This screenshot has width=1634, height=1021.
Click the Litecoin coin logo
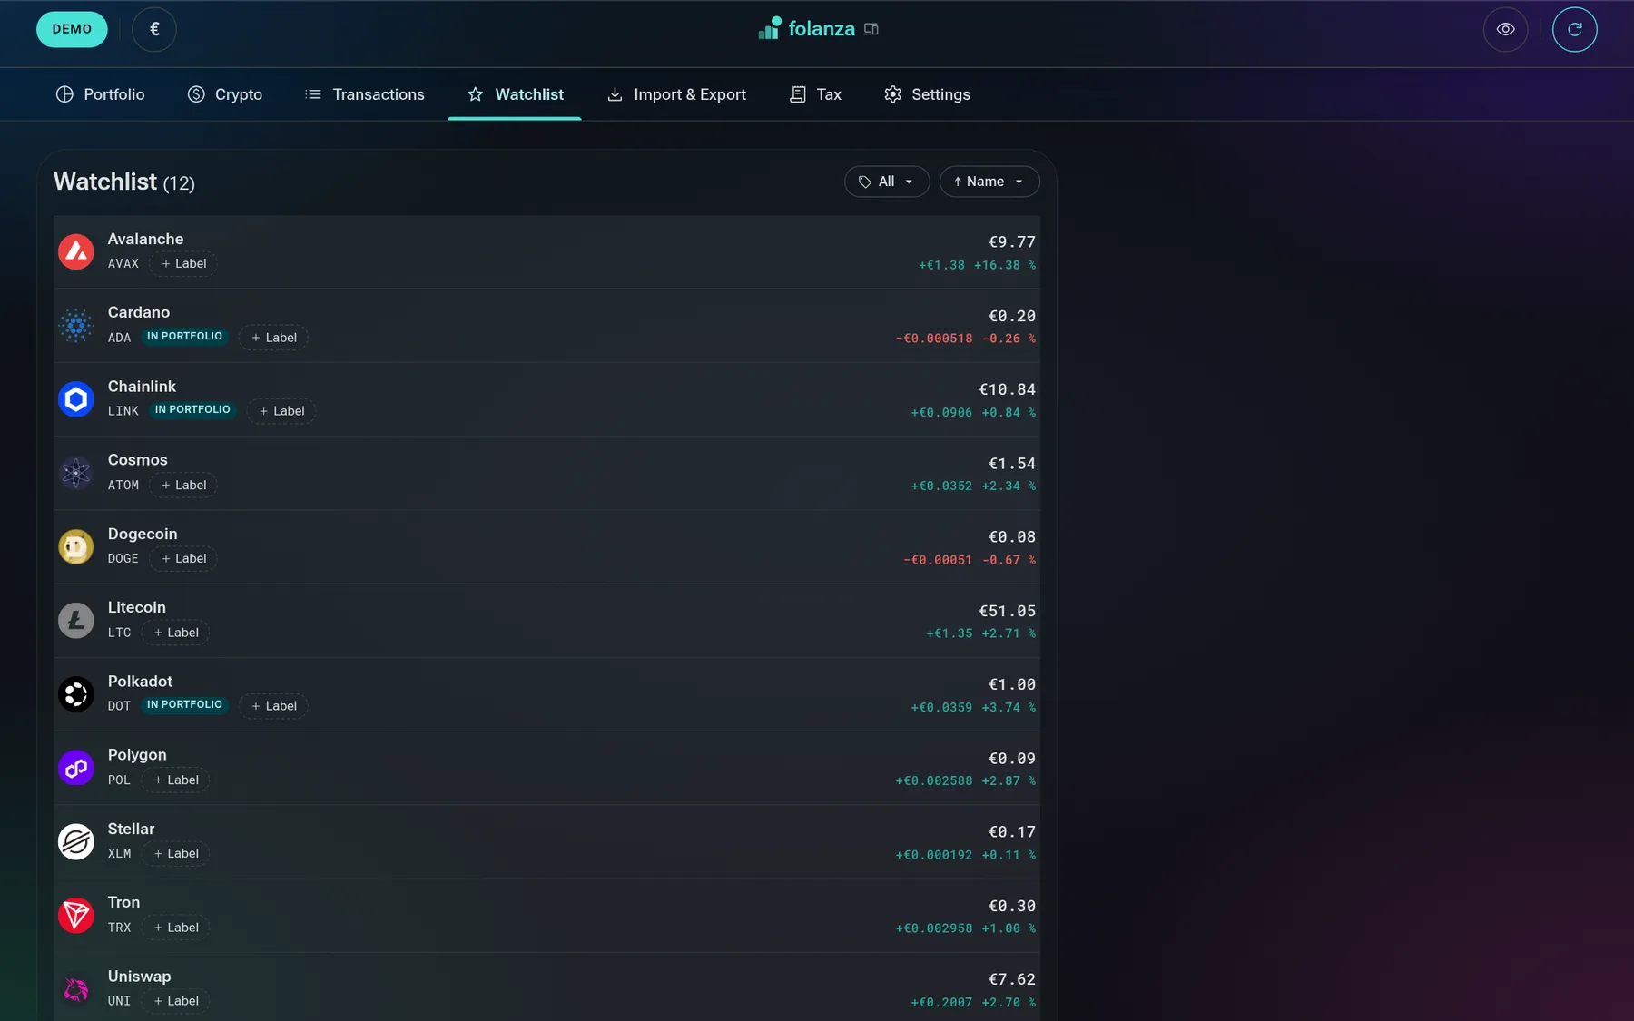click(76, 620)
